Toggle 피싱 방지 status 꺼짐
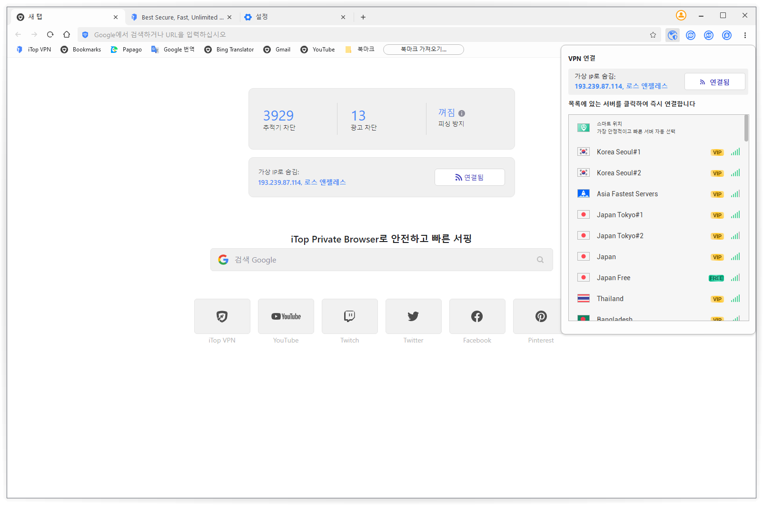This screenshot has height=505, width=763. (446, 113)
